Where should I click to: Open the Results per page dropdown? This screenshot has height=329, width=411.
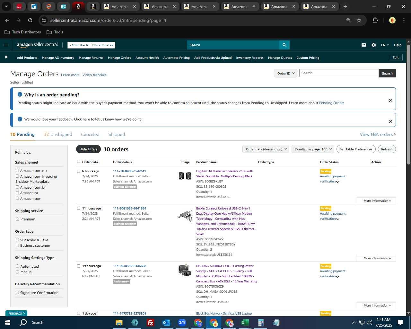coord(313,149)
